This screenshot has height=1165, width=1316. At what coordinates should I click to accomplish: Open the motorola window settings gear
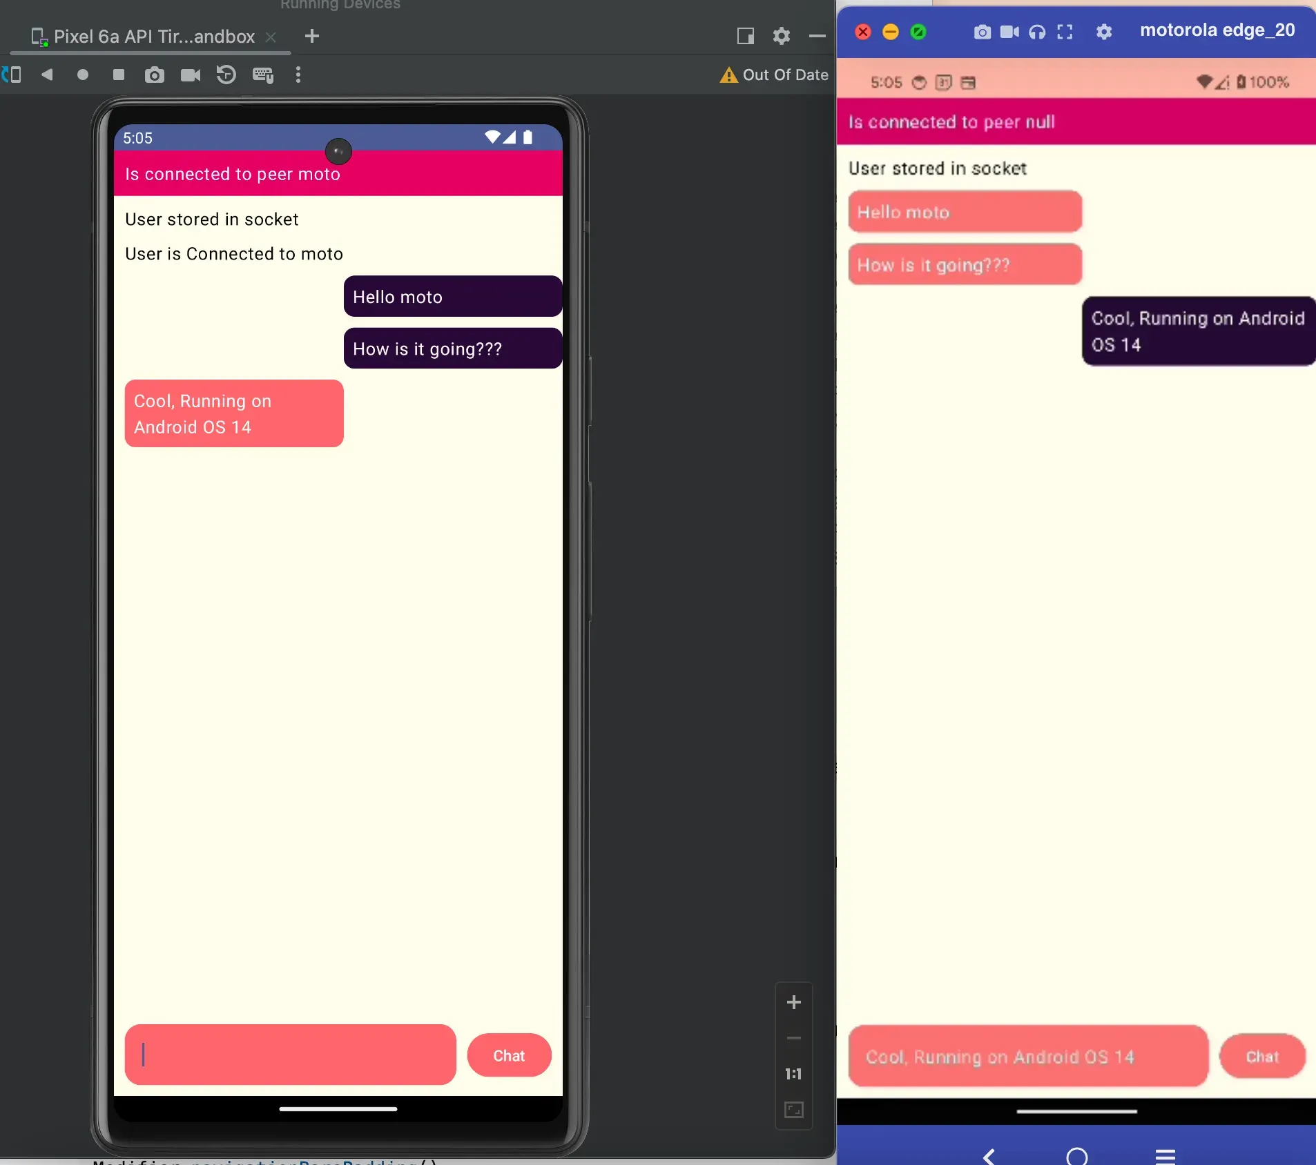coord(1104,32)
